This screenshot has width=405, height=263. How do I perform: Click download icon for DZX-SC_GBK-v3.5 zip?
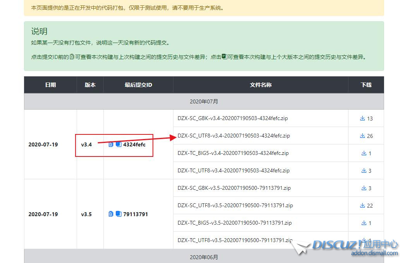coord(364,188)
